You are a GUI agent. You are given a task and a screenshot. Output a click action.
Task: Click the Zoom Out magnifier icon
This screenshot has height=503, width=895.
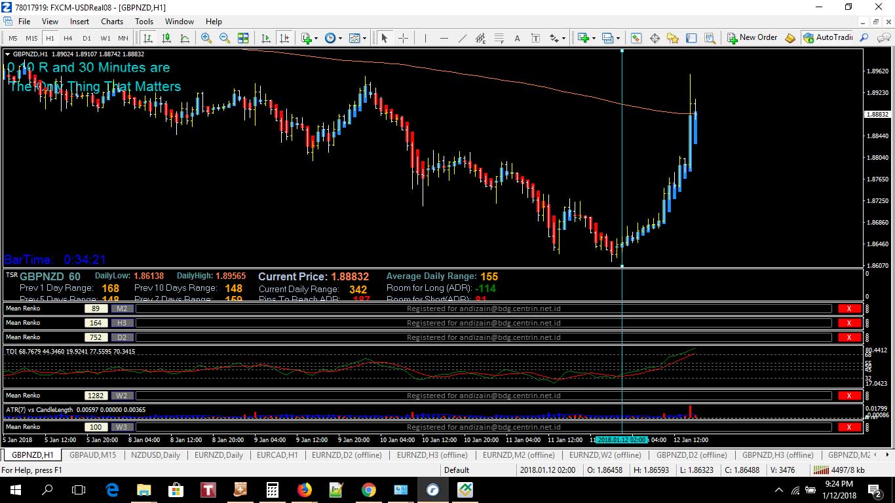point(225,38)
